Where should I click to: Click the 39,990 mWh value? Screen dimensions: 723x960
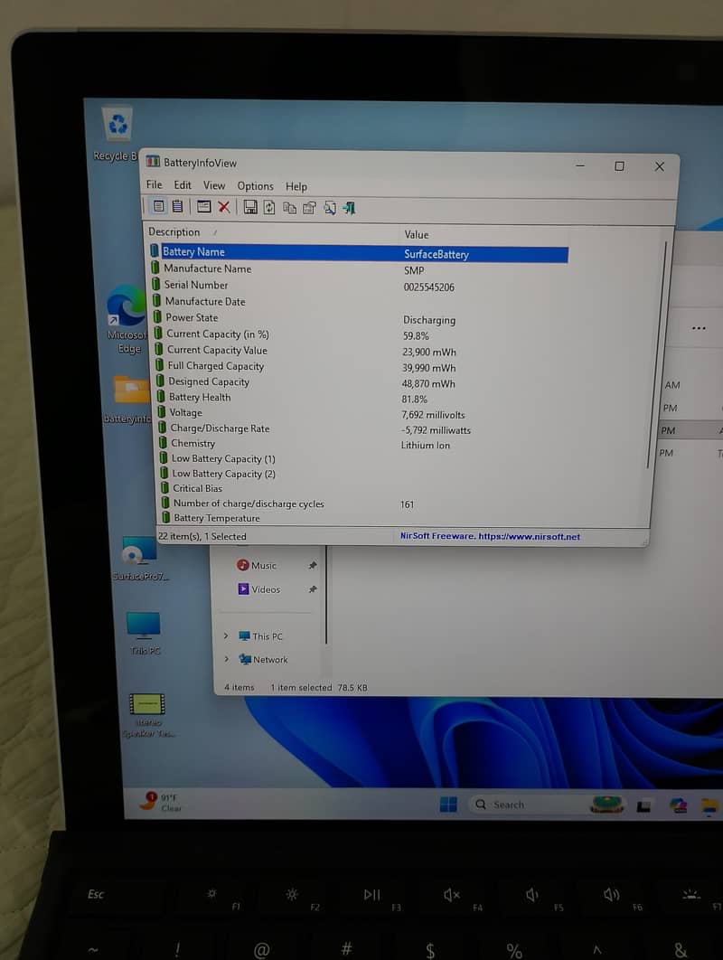pos(428,368)
